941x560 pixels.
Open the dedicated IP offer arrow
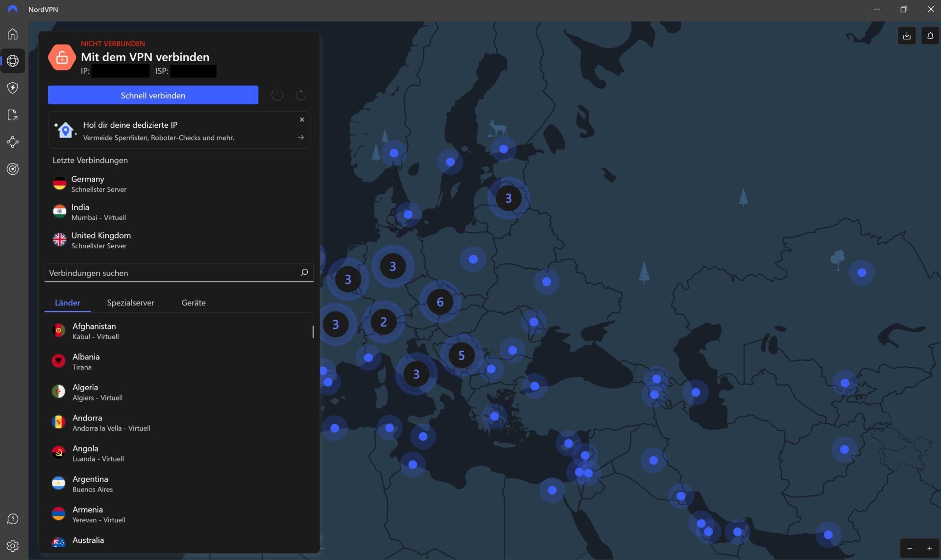click(301, 138)
